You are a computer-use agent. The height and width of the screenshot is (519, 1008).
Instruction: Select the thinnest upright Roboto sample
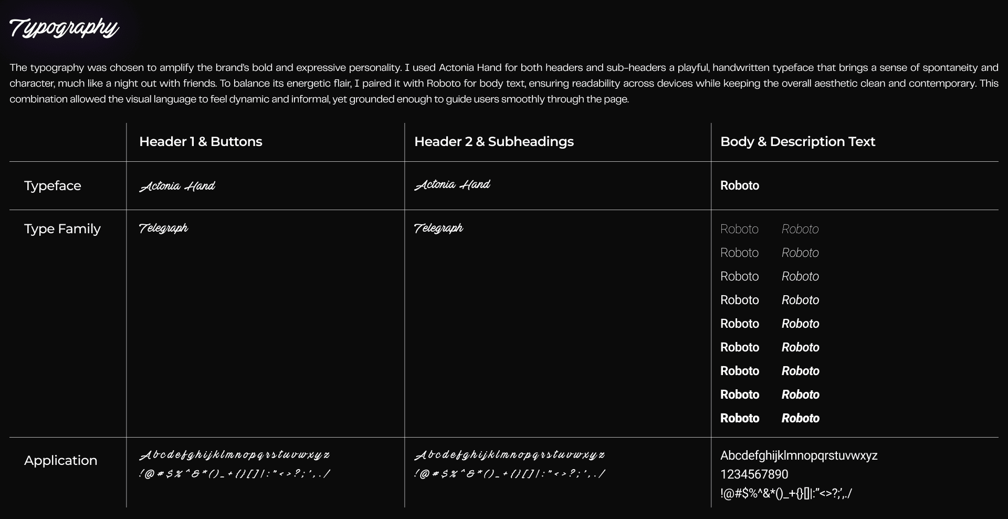739,230
